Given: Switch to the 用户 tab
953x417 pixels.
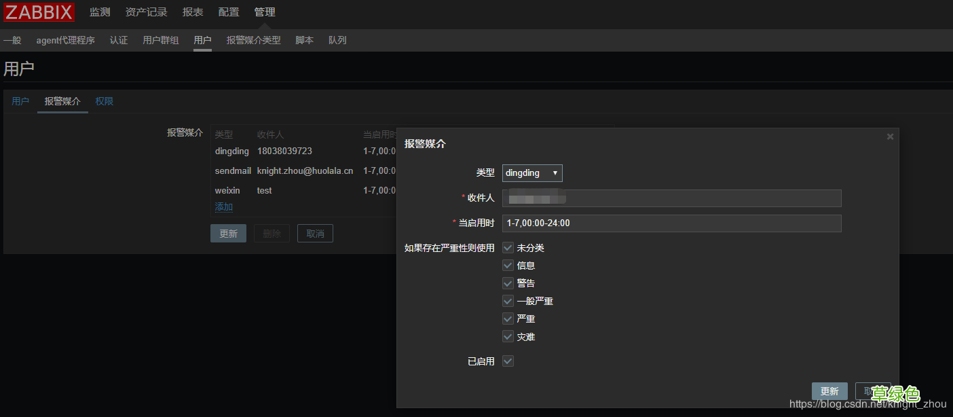Looking at the screenshot, I should pyautogui.click(x=20, y=101).
